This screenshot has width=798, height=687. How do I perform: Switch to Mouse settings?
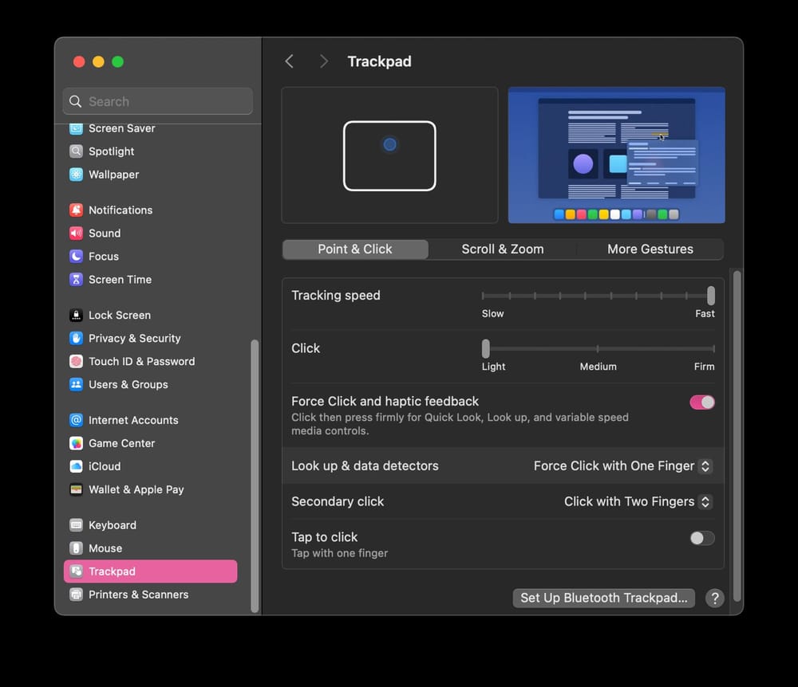(105, 548)
